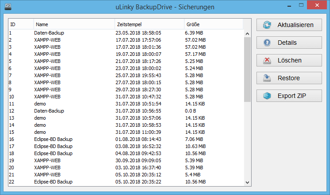Click the Aktualisieren button label
330x195 pixels.
295,25
